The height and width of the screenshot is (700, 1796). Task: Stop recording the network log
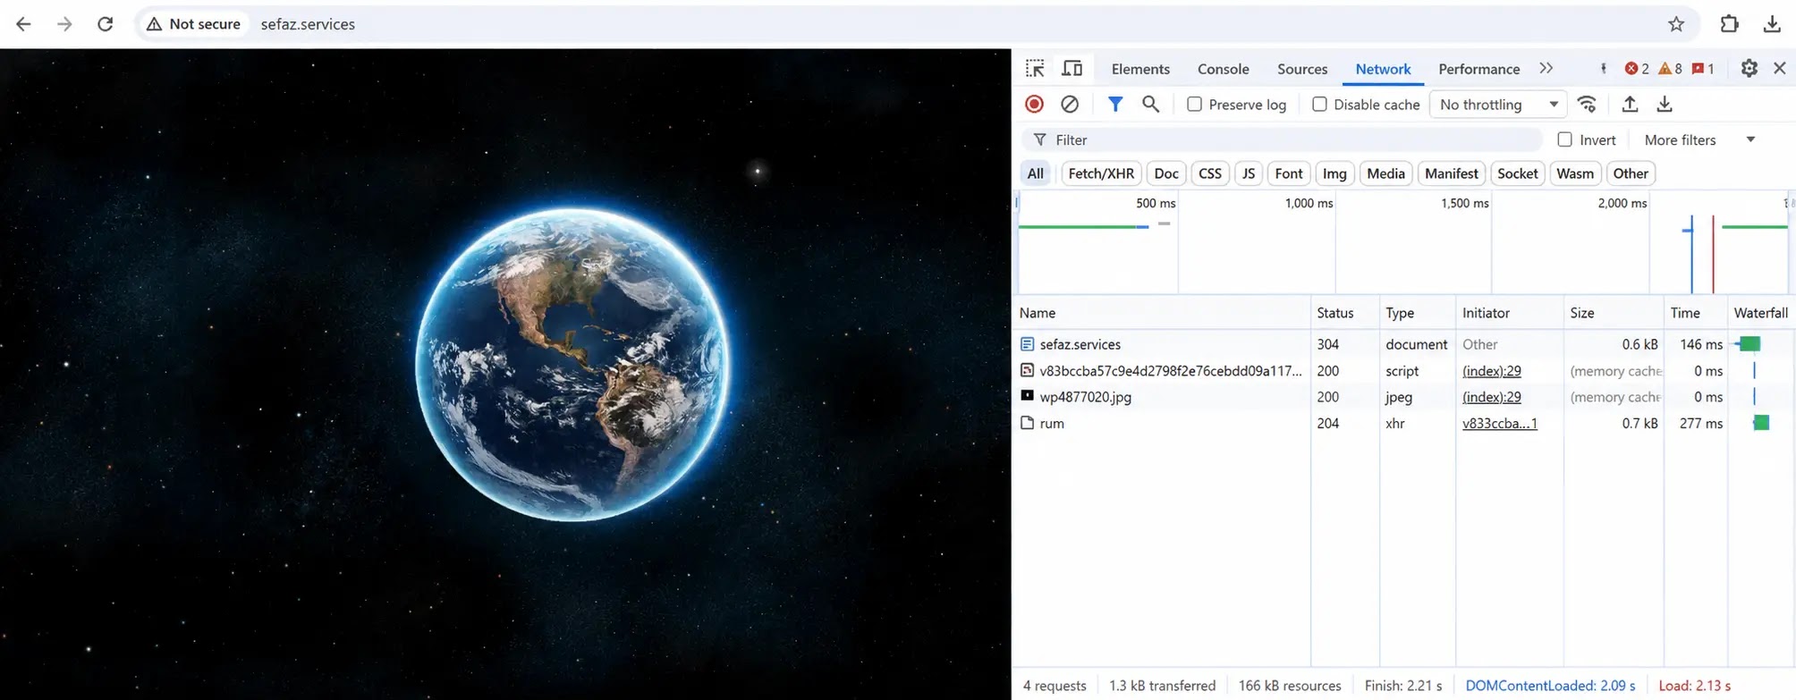point(1034,105)
